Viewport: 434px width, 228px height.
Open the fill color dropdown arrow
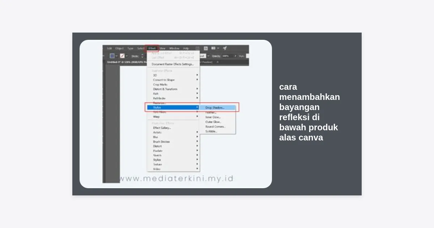(x=116, y=56)
